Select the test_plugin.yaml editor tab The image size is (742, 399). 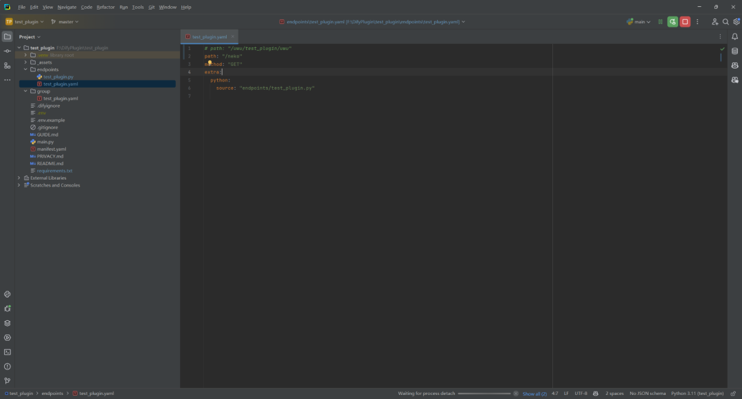click(209, 37)
